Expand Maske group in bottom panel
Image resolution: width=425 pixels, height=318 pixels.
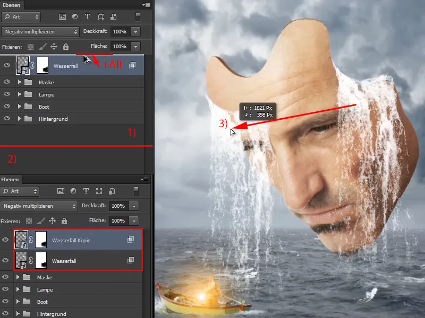pos(18,277)
